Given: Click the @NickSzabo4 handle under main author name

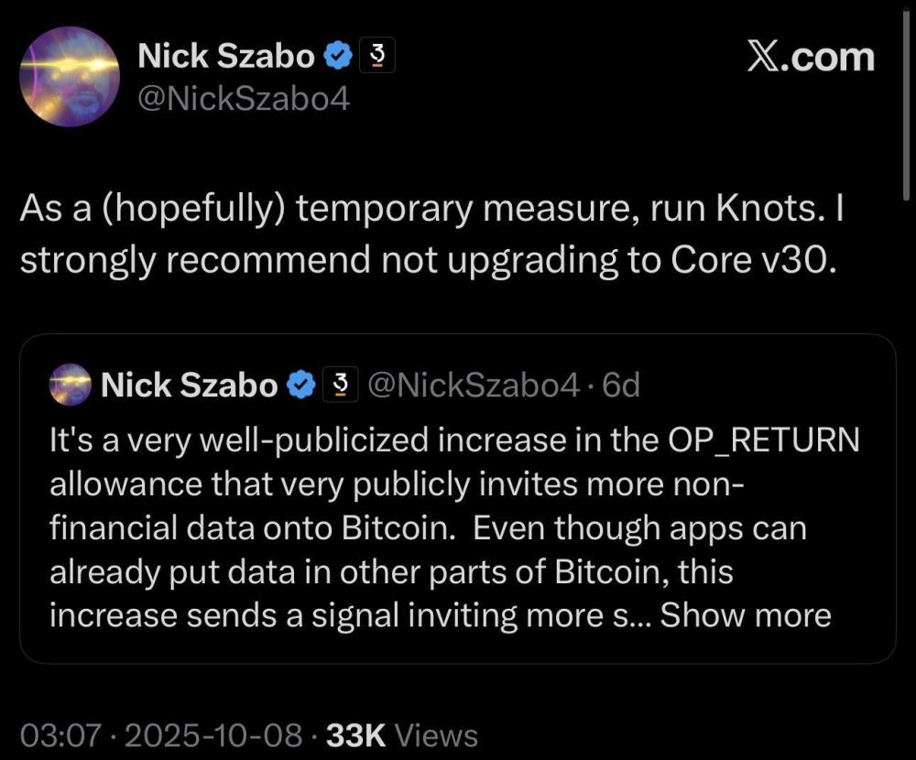Looking at the screenshot, I should (244, 98).
